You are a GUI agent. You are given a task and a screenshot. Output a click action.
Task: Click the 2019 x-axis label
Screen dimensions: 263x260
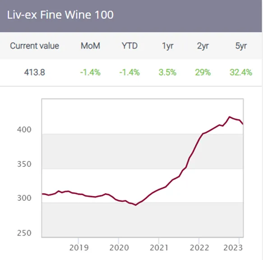tap(79, 248)
